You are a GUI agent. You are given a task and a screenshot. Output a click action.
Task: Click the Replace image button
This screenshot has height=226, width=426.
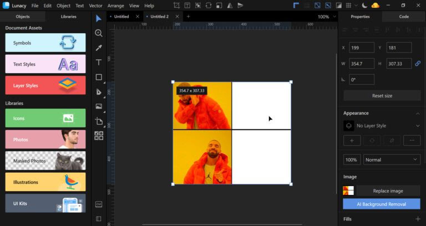(x=388, y=191)
